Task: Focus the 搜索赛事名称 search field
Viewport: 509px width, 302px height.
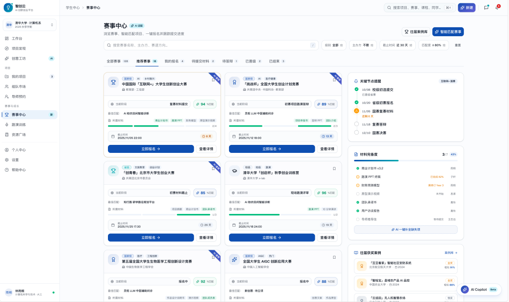Action: pos(211,45)
